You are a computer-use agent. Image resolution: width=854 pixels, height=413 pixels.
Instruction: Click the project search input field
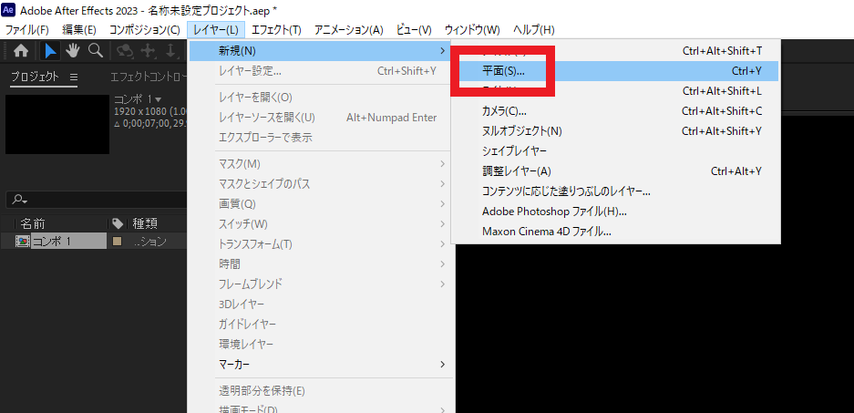coord(97,200)
